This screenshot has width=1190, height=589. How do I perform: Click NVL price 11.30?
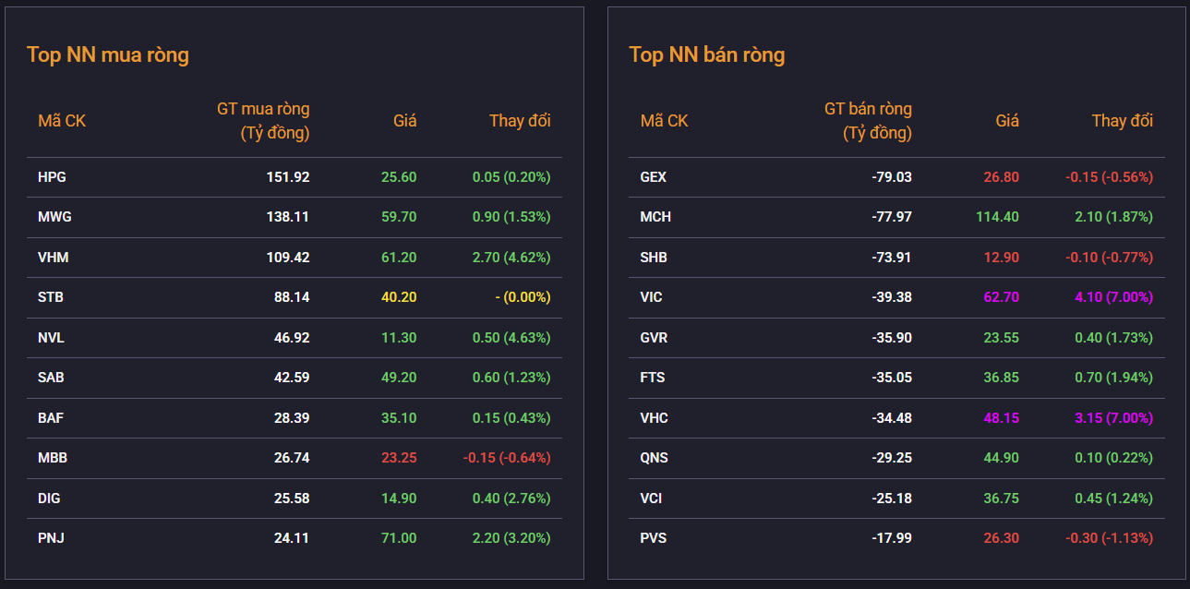pos(399,338)
